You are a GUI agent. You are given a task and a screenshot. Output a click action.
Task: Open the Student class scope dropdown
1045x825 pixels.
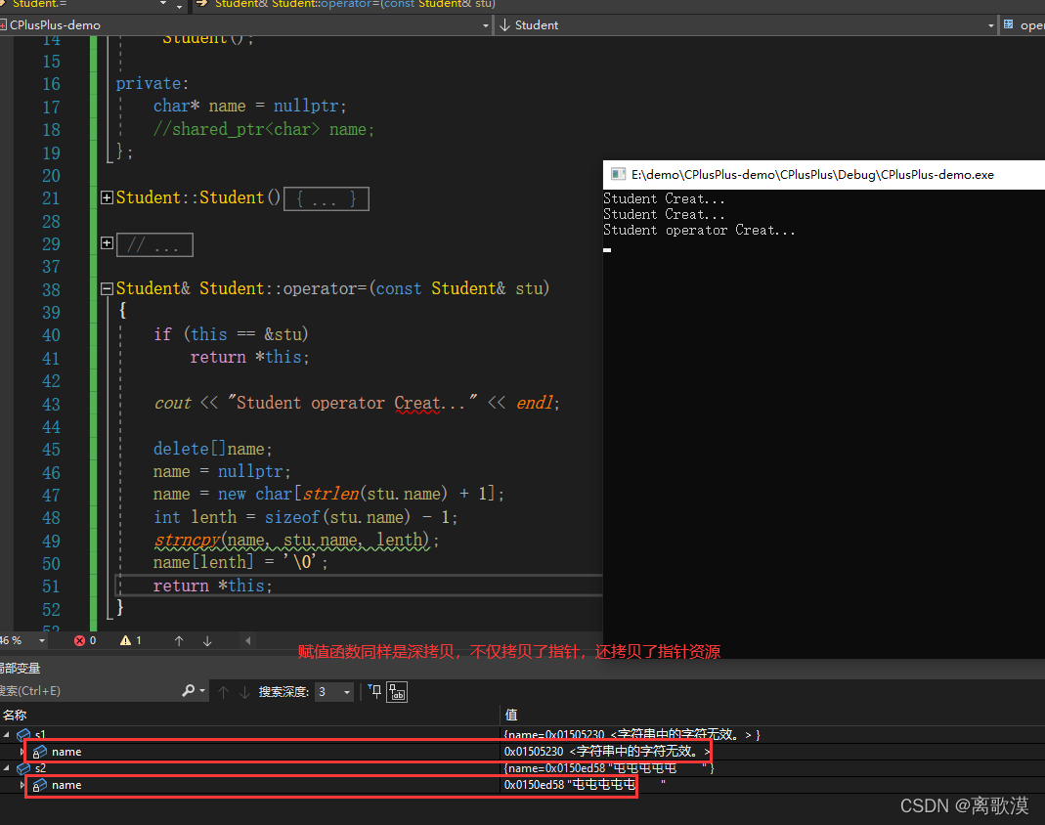click(990, 25)
